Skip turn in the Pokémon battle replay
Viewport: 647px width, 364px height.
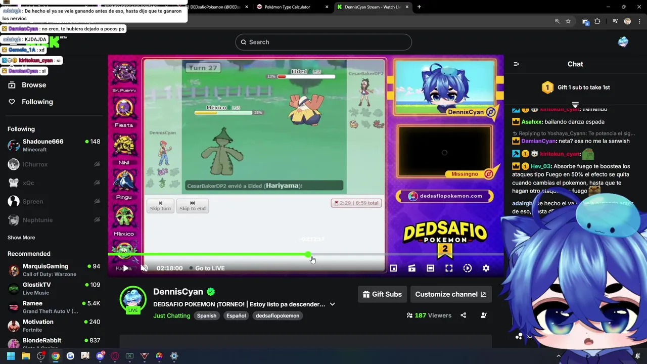[x=160, y=205]
